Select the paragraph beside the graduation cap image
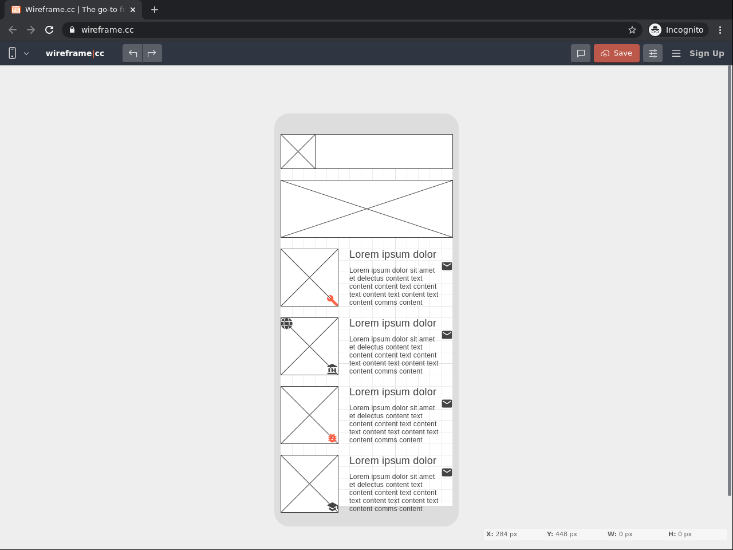The height and width of the screenshot is (550, 733). point(394,493)
